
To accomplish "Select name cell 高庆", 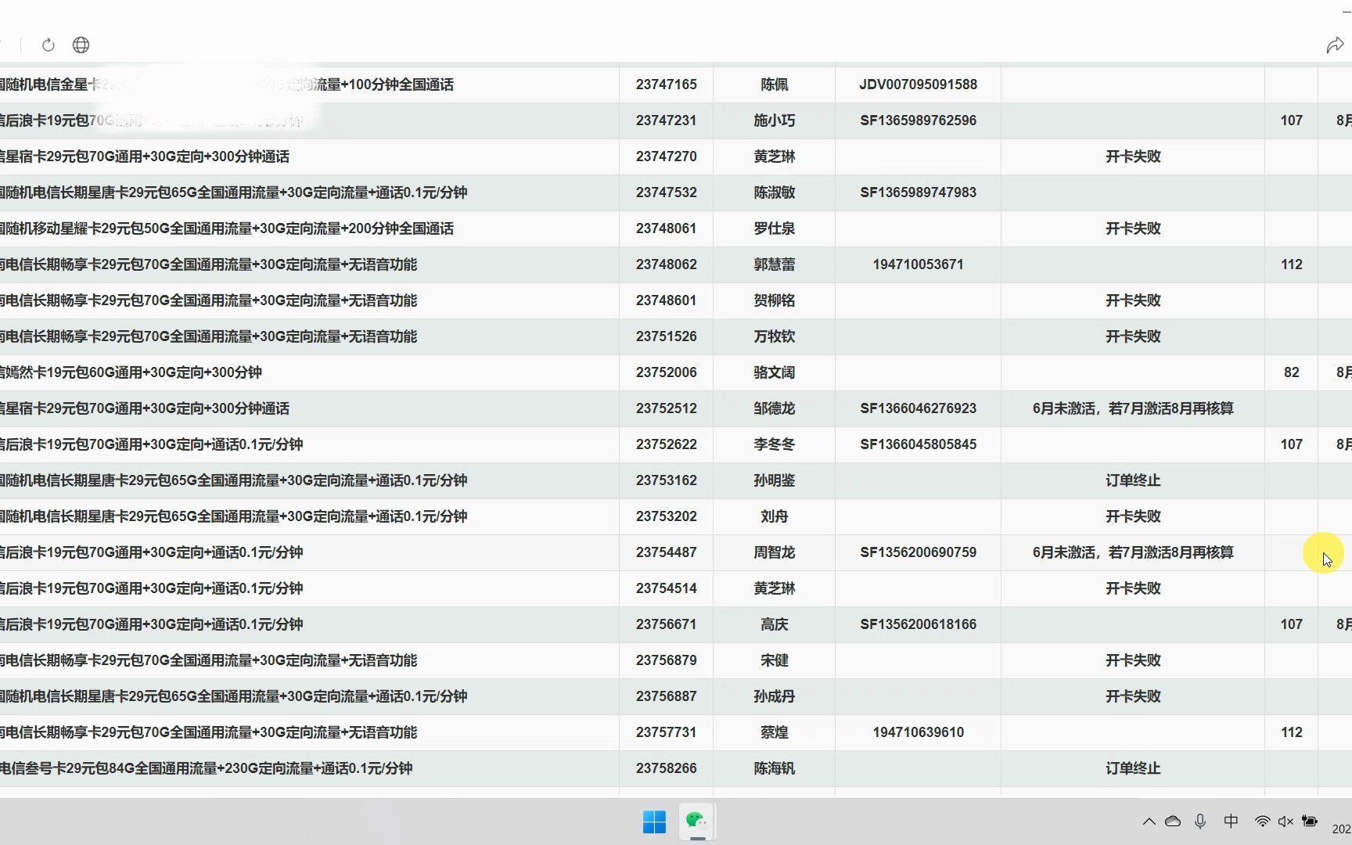I will 775,624.
